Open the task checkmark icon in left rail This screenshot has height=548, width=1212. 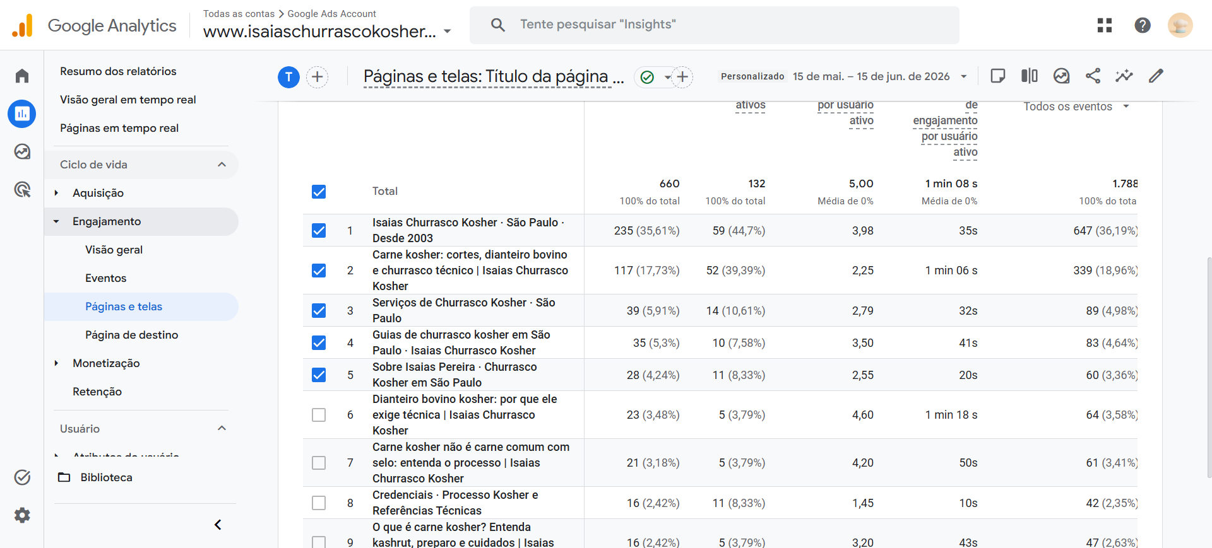click(22, 477)
